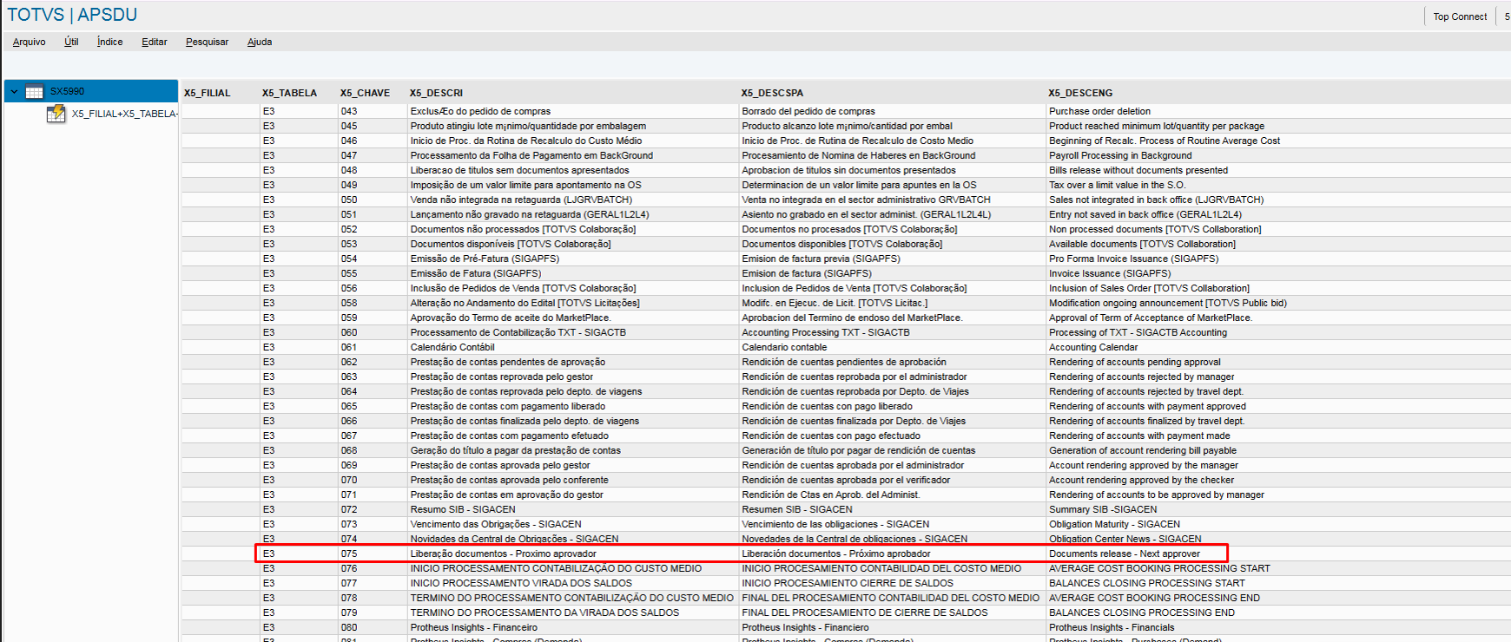Click 'Invoice Issuance (SIGAPFS)' cell
1511x642 pixels.
1278,273
